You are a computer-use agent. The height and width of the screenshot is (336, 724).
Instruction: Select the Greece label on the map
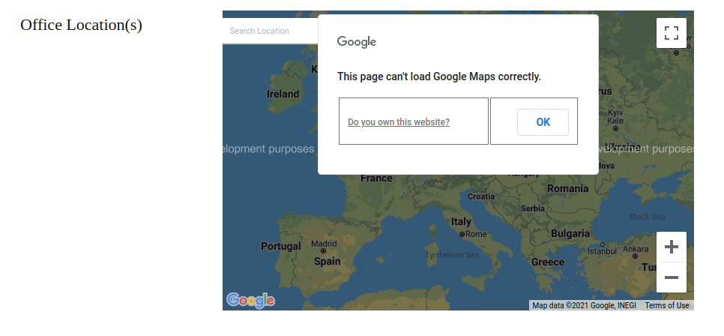(x=547, y=262)
